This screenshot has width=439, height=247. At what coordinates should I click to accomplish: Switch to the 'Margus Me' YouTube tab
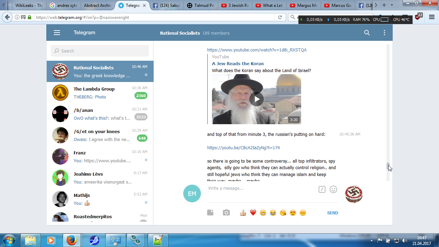click(303, 5)
